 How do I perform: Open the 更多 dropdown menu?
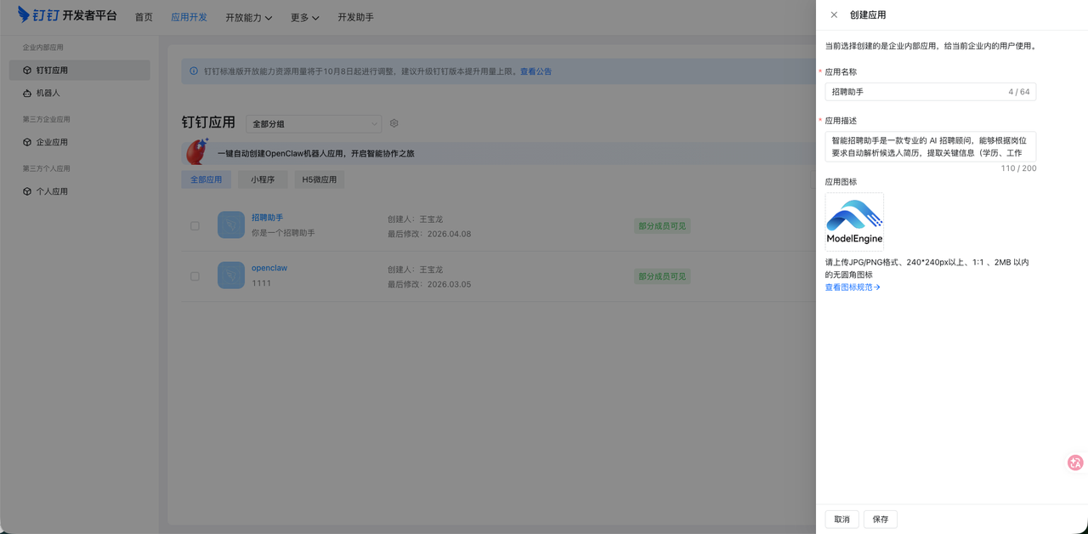tap(303, 16)
